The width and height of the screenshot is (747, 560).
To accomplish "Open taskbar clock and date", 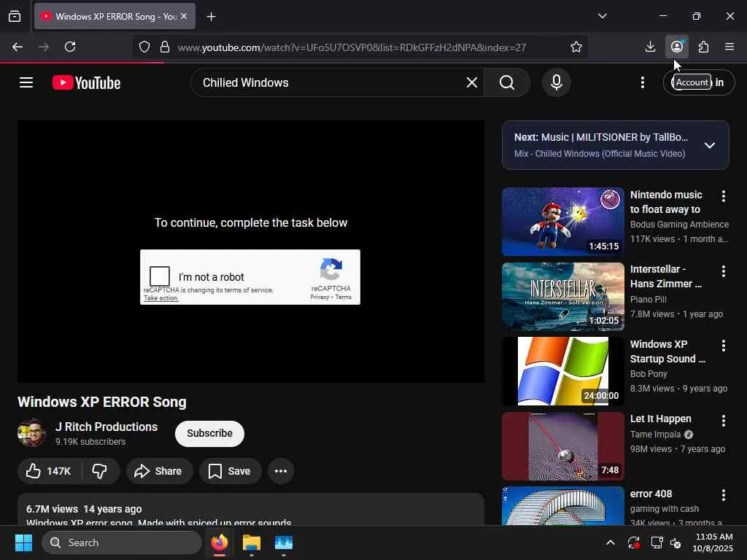I will tap(713, 542).
